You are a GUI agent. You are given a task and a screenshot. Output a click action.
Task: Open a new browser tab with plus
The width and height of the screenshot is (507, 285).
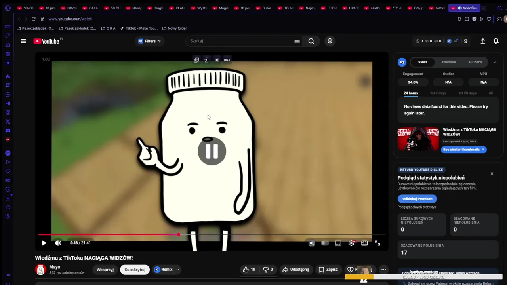484,8
